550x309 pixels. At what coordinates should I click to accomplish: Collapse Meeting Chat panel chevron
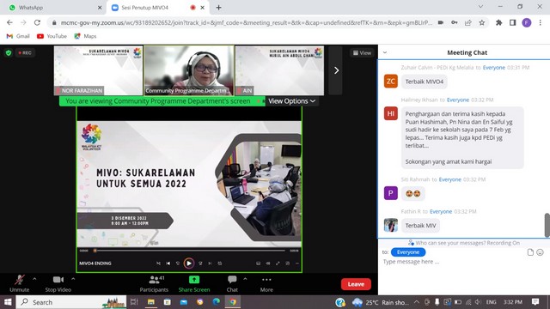pyautogui.click(x=385, y=52)
